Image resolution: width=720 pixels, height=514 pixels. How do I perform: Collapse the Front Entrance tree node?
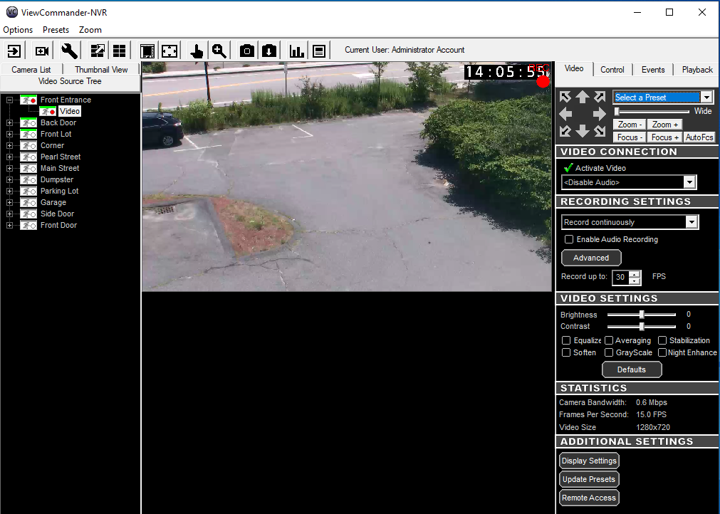[x=9, y=100]
